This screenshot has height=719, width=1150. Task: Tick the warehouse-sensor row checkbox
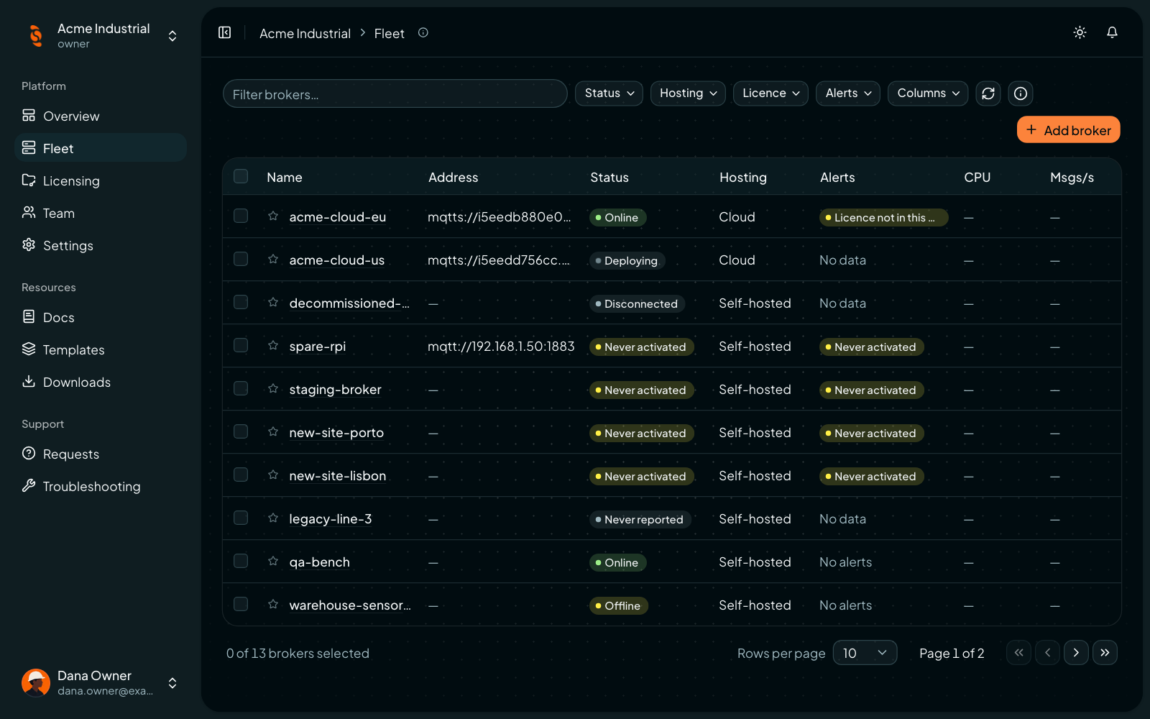coord(241,604)
